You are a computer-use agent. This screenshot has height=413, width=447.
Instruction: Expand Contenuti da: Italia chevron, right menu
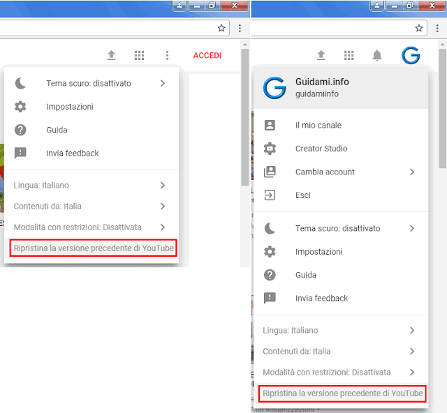412,351
